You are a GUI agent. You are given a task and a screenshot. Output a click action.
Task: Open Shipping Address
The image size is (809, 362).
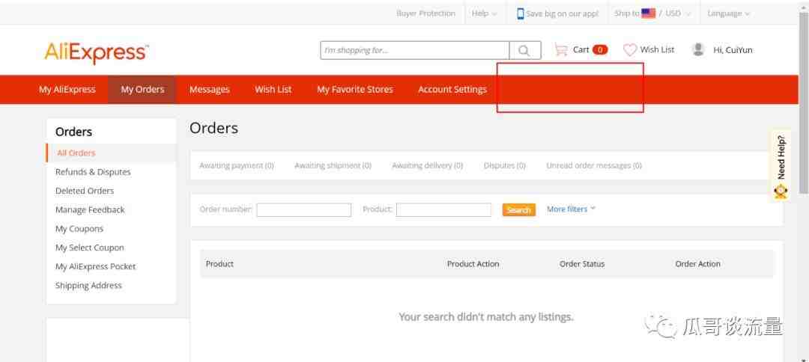point(88,285)
